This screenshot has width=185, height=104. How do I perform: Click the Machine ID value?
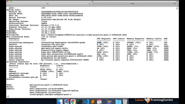60,12
